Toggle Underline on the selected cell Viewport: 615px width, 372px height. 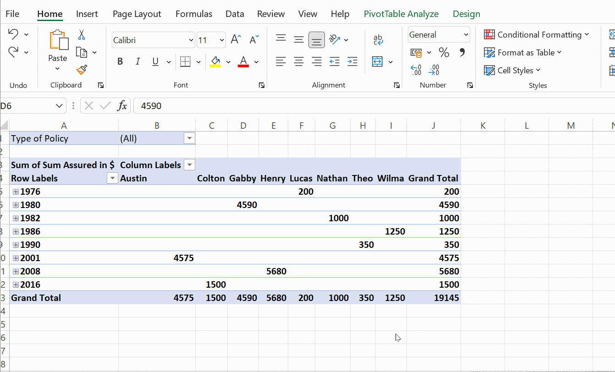[155, 61]
